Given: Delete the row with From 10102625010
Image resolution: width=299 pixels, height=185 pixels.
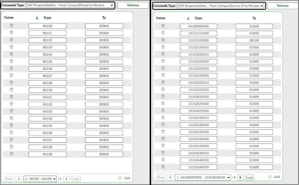Looking at the screenshot, I should 163,82.
